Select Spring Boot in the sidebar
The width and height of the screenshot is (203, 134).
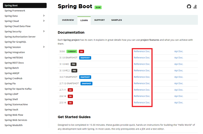[x=25, y=6]
